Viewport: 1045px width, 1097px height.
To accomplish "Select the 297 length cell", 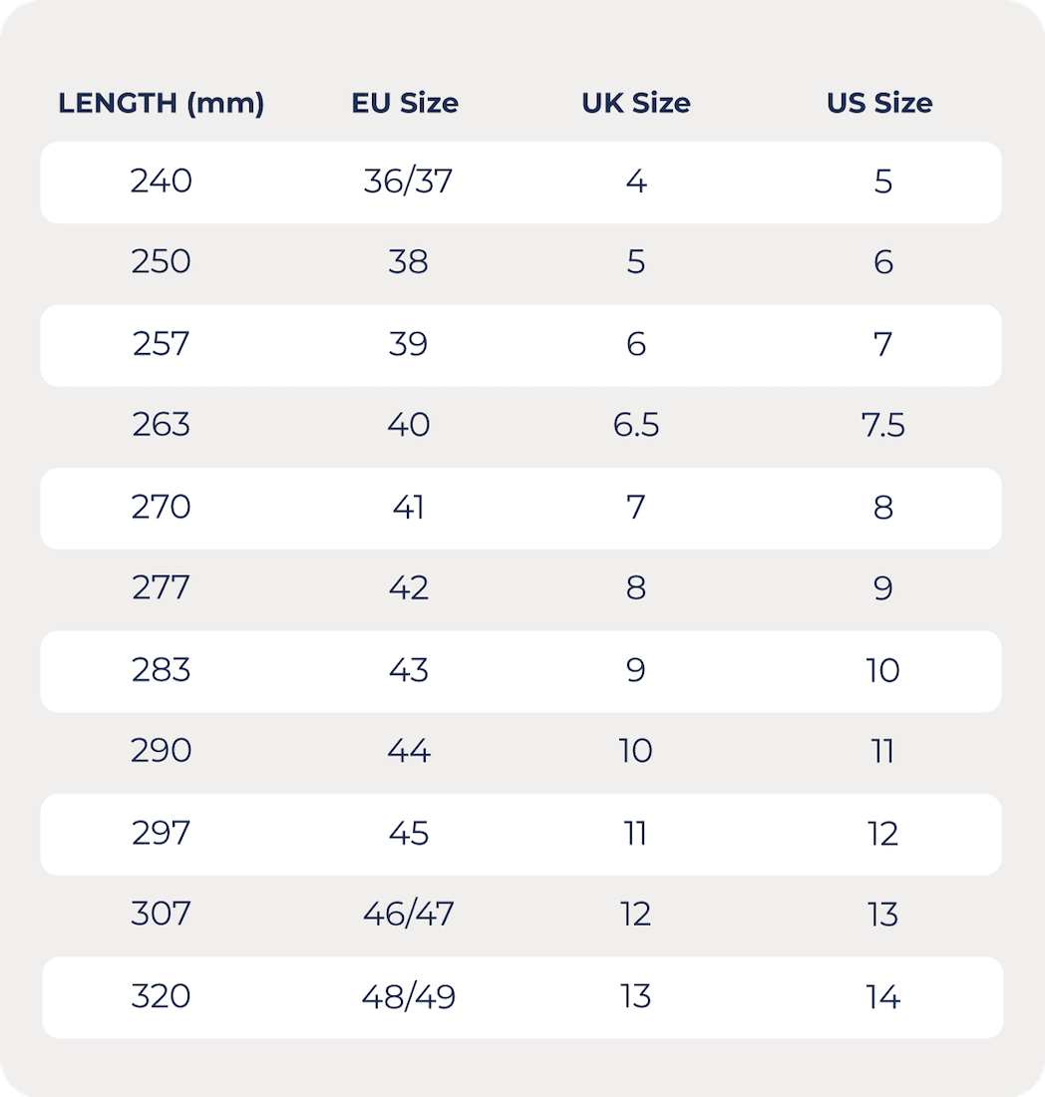I will coord(161,833).
